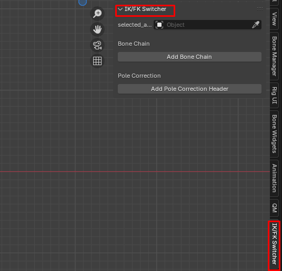Screen dimensions: 282x271
Task: Open the Bone Widgets tab
Action: coord(274,134)
